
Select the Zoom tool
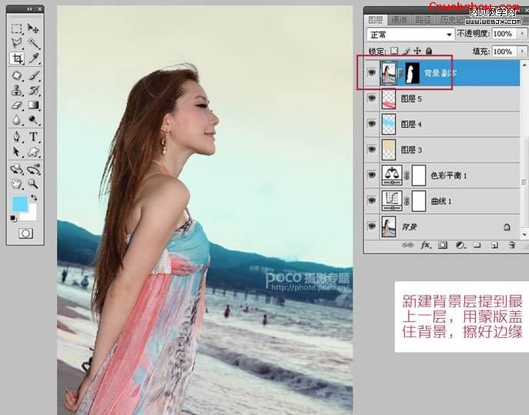point(33,183)
